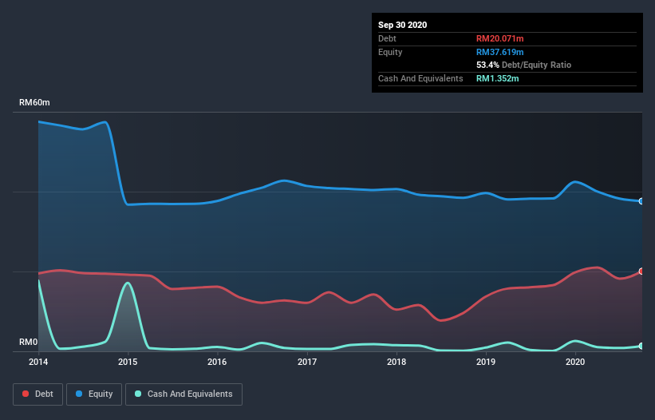Toggle the Equity series legend button
The height and width of the screenshot is (420, 655).
pyautogui.click(x=94, y=394)
